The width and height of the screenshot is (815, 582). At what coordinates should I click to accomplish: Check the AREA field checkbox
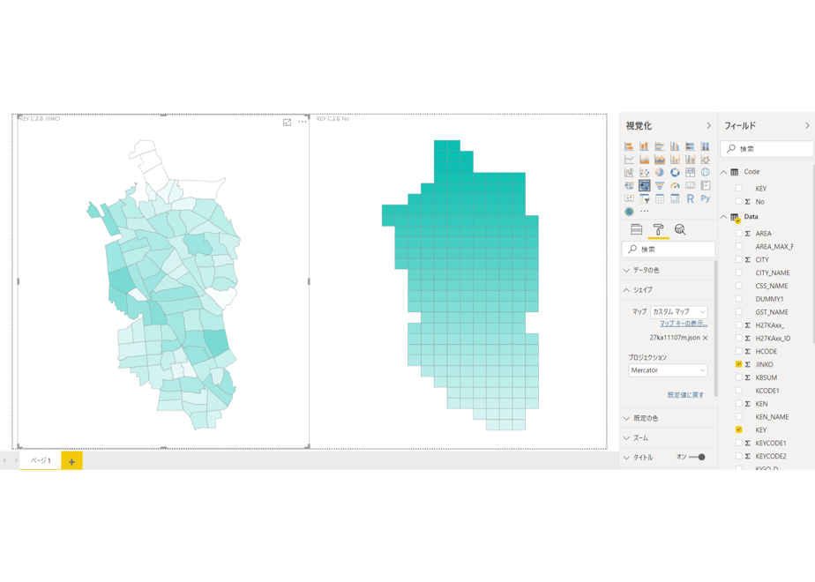[x=738, y=234]
